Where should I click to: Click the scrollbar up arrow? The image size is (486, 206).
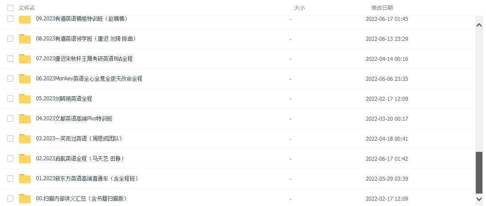click(479, 25)
